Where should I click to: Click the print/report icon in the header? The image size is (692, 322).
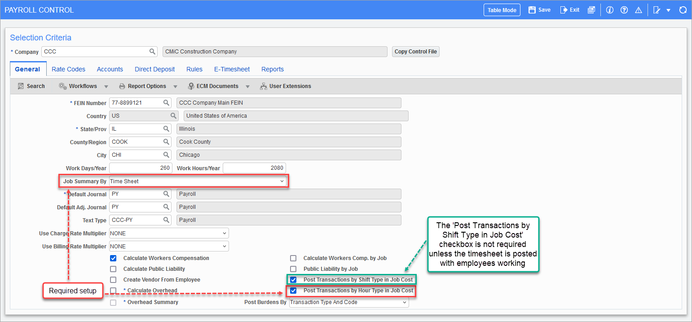pyautogui.click(x=591, y=9)
